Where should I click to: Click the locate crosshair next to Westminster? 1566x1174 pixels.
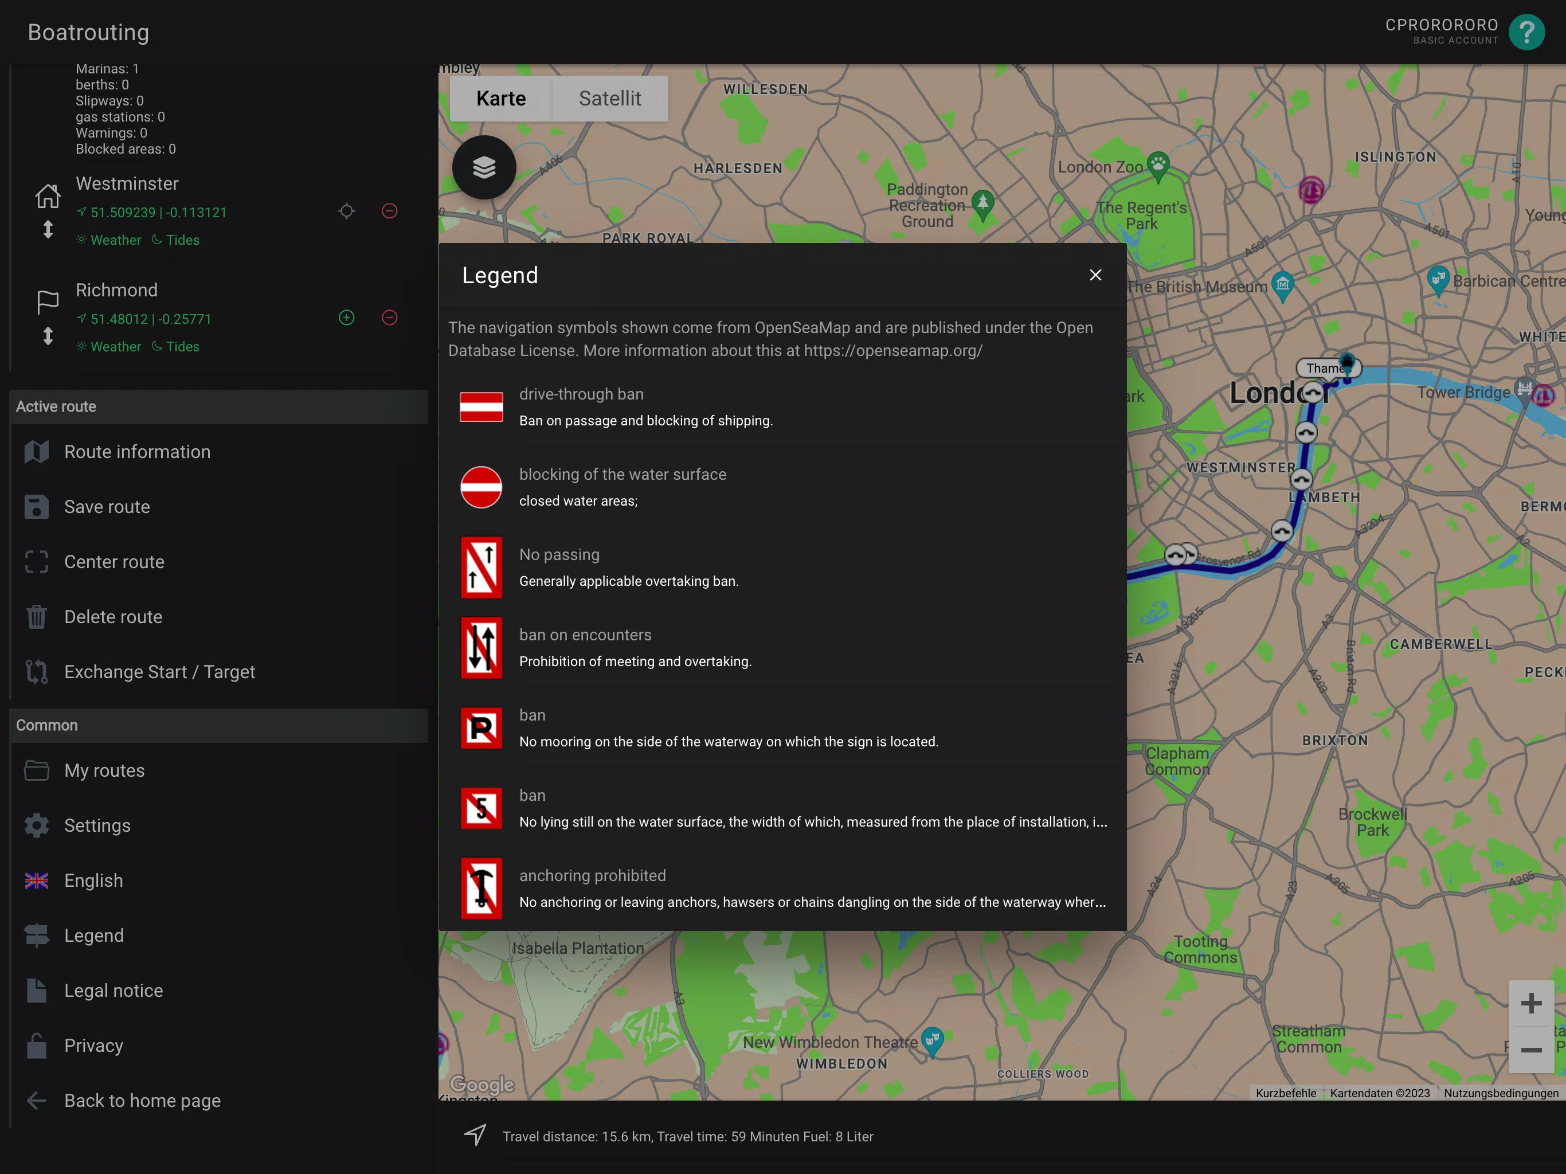tap(346, 210)
